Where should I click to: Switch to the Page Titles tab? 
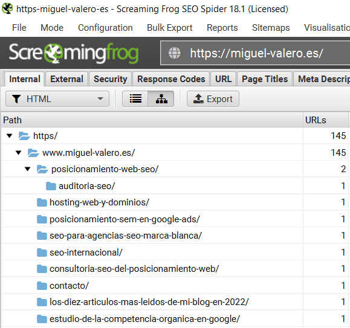[265, 79]
